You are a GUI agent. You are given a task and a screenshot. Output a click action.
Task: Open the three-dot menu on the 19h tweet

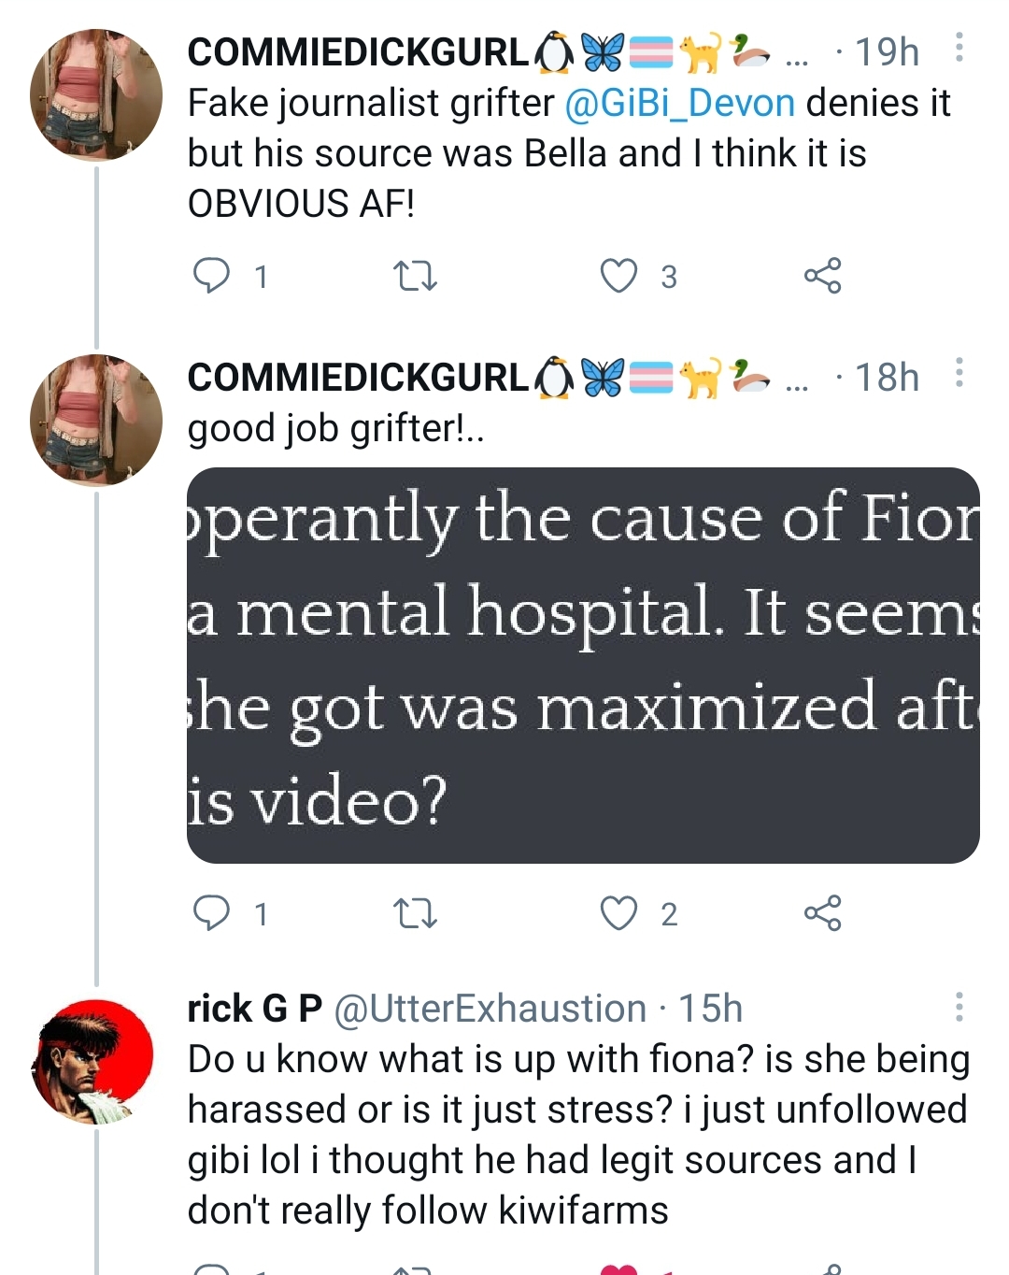(959, 48)
